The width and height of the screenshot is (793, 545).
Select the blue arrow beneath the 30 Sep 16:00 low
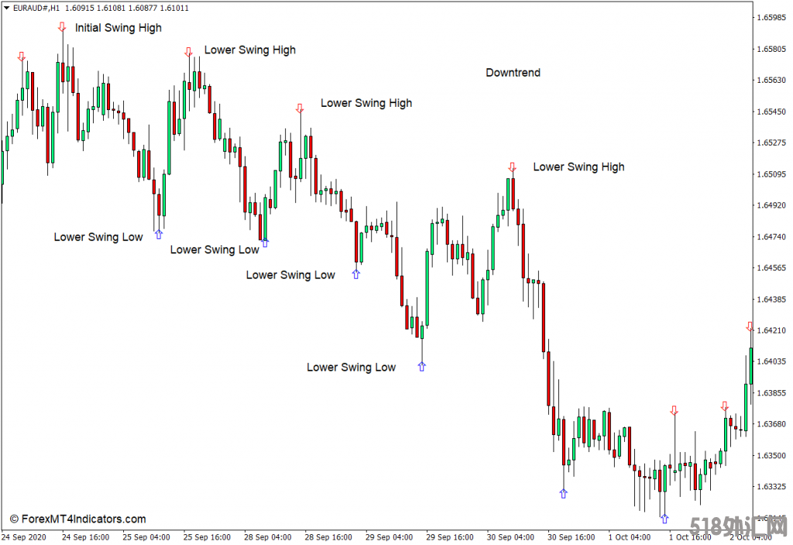point(564,493)
